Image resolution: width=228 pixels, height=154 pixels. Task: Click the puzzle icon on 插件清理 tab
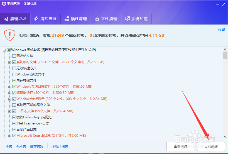67,19
